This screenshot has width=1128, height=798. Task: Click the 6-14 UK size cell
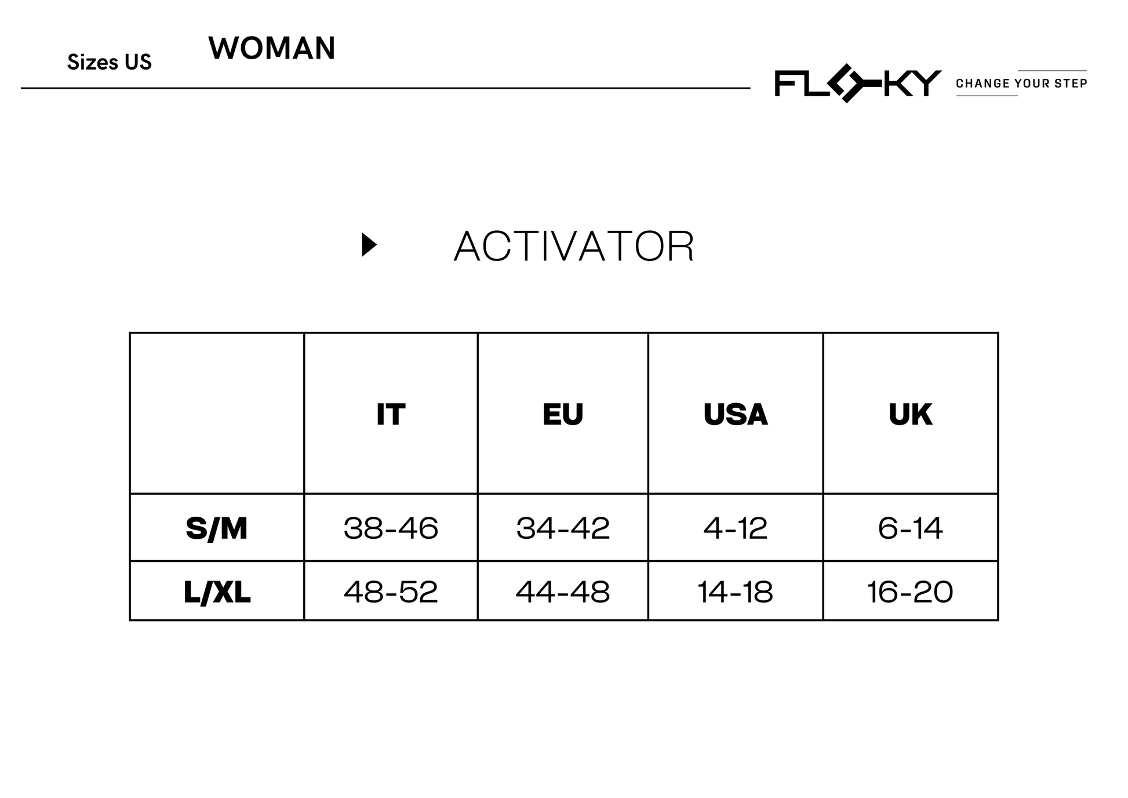tap(910, 528)
